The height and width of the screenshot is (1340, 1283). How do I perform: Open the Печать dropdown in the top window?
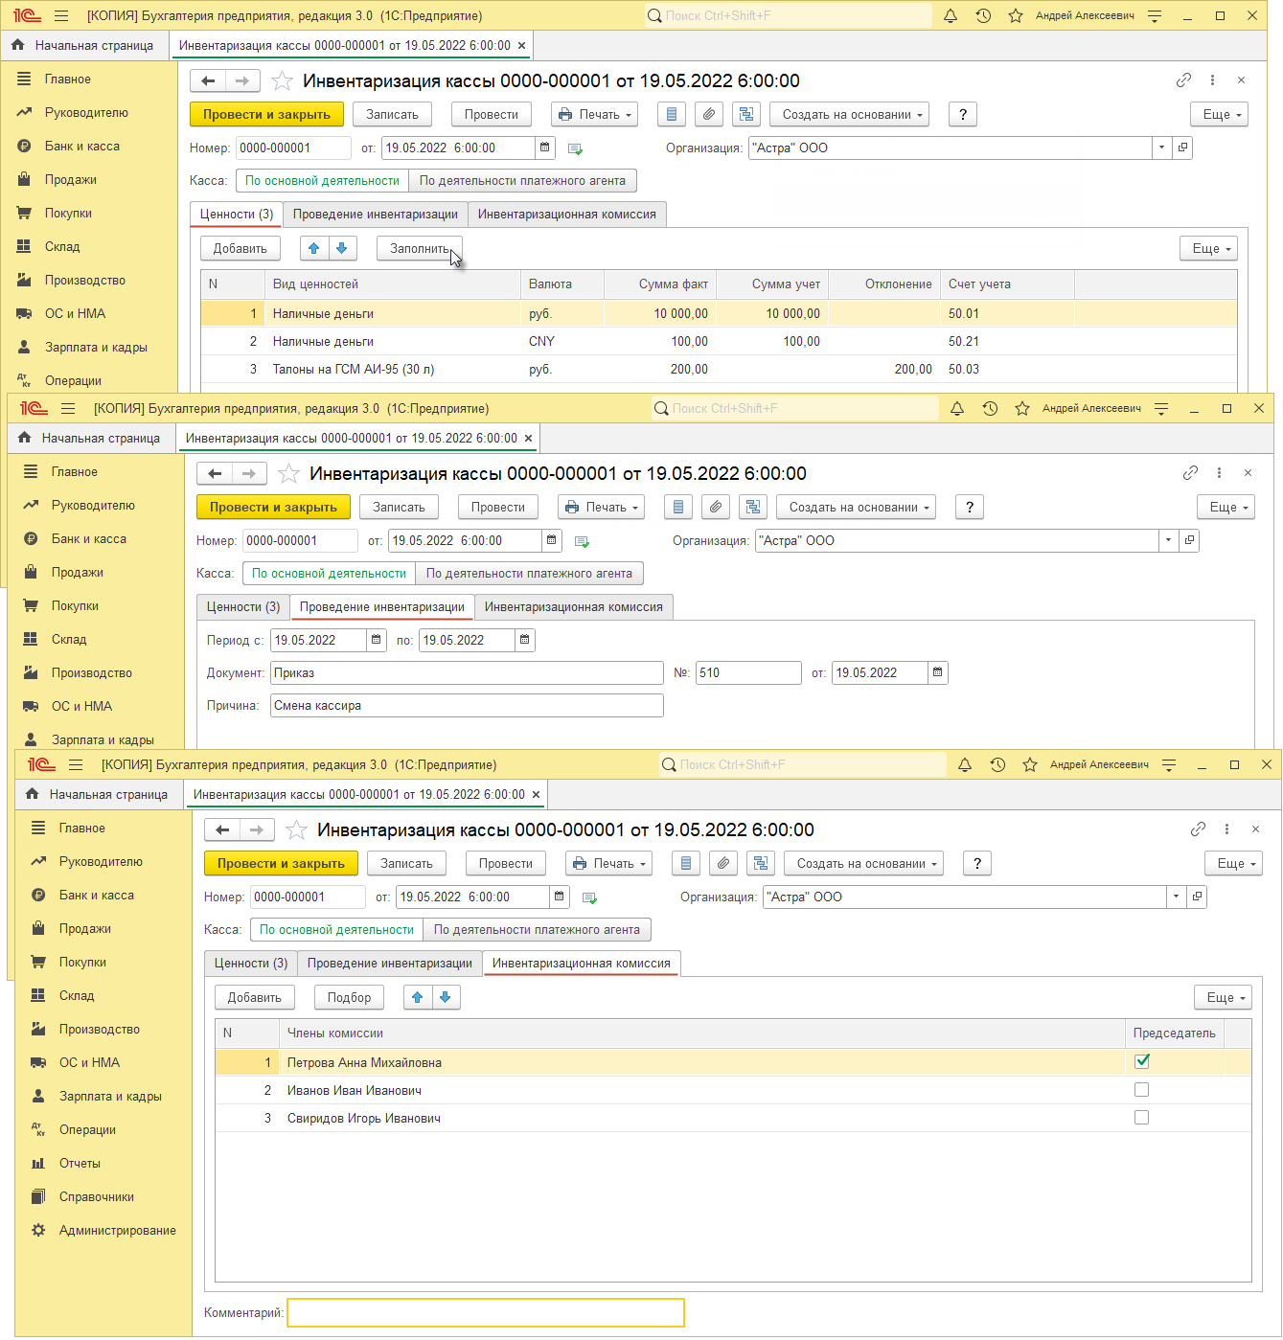595,114
